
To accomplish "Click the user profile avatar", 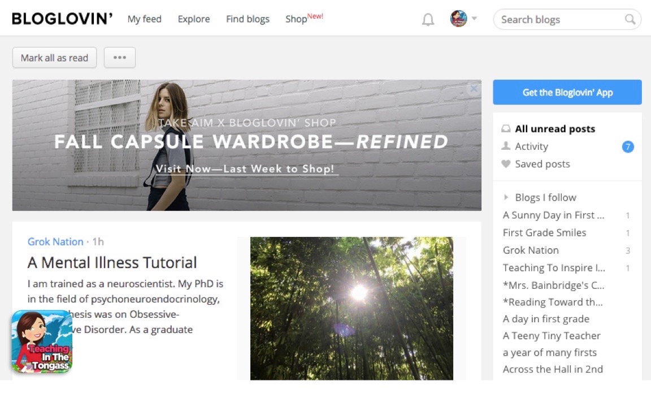I will [x=458, y=19].
